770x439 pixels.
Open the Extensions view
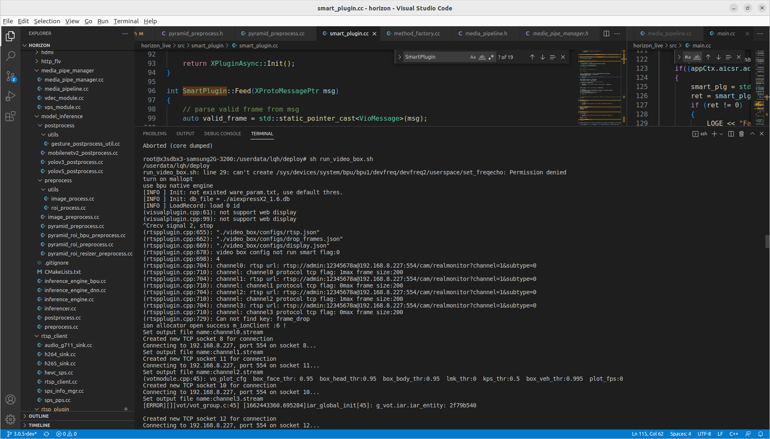[10, 116]
